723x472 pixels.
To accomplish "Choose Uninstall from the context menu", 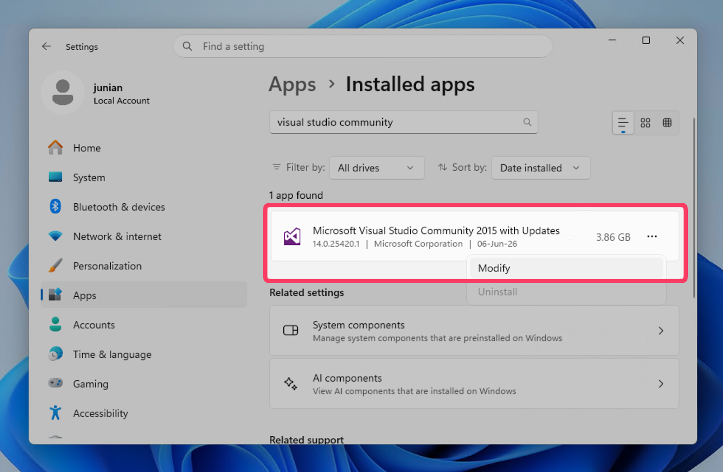I will (566, 292).
